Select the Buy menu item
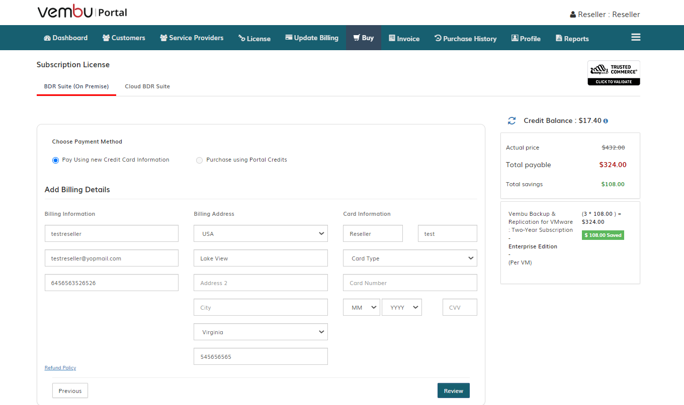Viewport: 684px width, 405px height. click(x=363, y=38)
